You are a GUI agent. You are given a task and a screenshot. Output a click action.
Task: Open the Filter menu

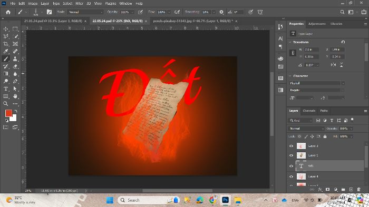pos(79,4)
